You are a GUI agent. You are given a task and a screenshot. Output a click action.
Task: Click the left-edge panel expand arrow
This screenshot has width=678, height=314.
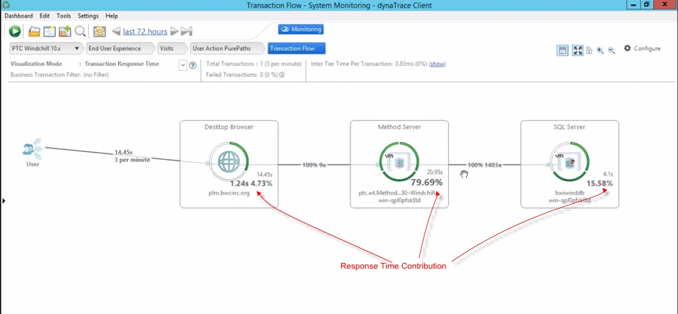pyautogui.click(x=4, y=201)
